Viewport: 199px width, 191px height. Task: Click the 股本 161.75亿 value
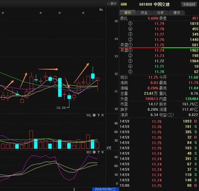tap(190, 104)
